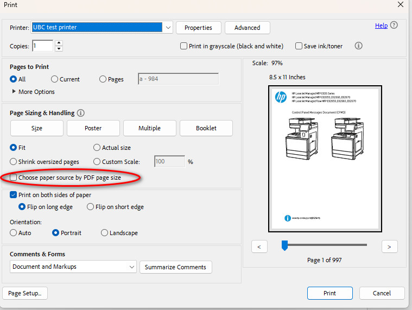
Task: Click the Help question mark icon
Action: [394, 25]
